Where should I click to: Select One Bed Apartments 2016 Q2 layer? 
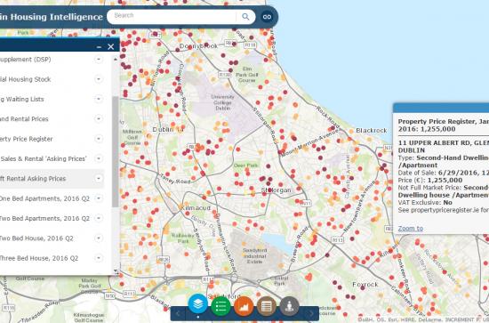click(x=52, y=198)
